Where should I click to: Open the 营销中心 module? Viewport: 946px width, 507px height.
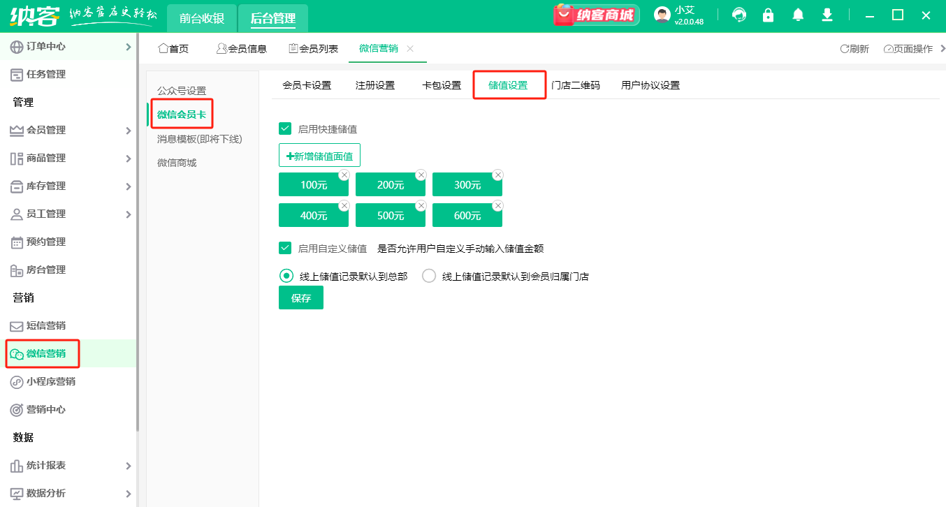(42, 409)
